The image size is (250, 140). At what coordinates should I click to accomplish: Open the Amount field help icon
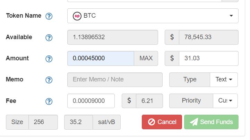[x=49, y=59]
